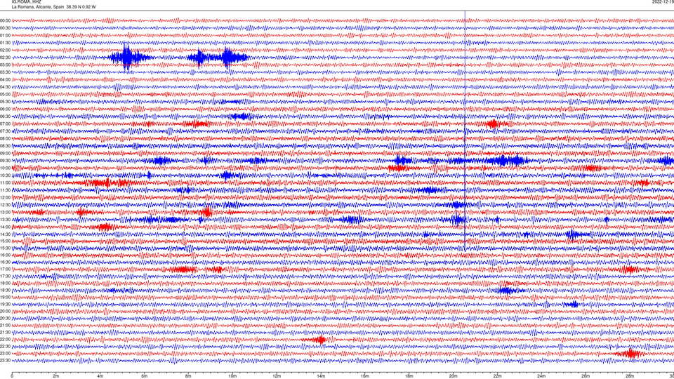Select the 10:00 trace row label

coord(5,168)
